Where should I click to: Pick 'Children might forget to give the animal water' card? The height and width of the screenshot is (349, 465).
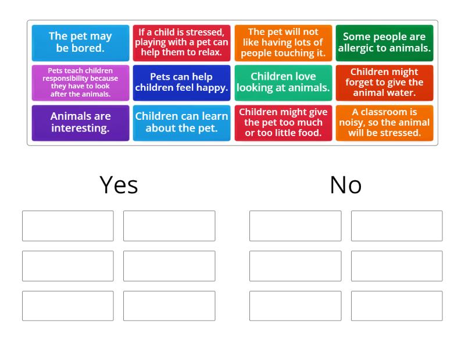click(384, 83)
